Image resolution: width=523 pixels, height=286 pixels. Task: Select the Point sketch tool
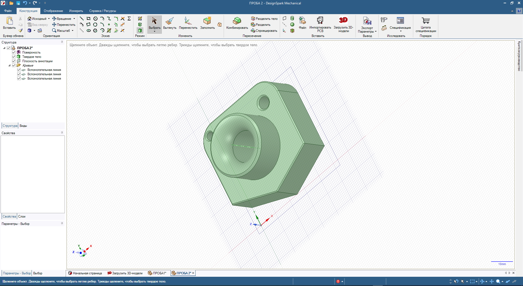click(109, 24)
